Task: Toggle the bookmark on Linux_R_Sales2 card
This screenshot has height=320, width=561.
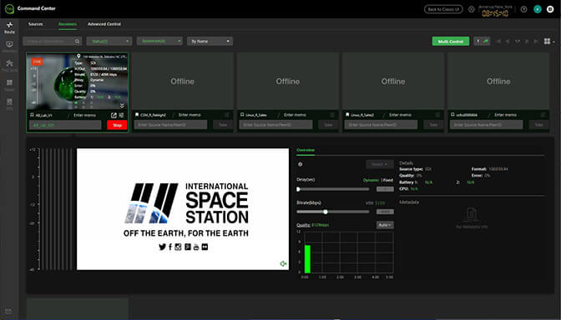Action: (x=347, y=115)
